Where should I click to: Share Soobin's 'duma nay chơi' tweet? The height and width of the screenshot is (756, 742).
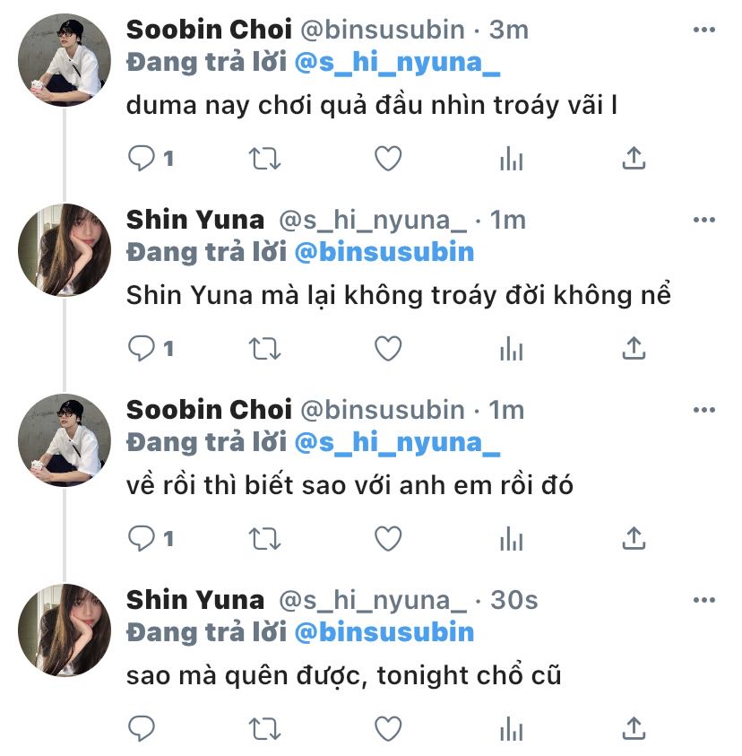coord(634,159)
